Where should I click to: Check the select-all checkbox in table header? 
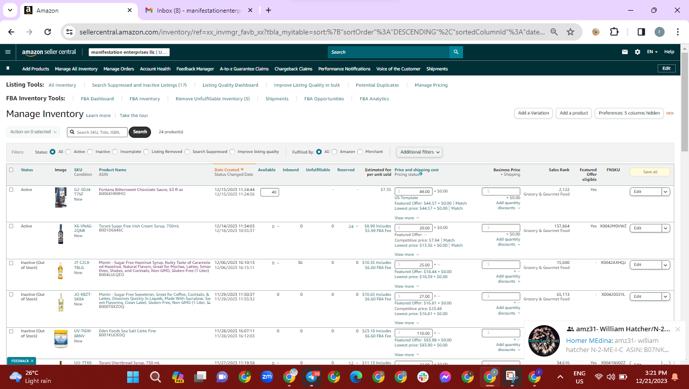pos(11,170)
